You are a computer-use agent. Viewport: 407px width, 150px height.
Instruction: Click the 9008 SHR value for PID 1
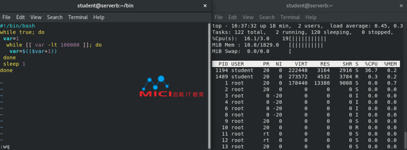[346, 83]
